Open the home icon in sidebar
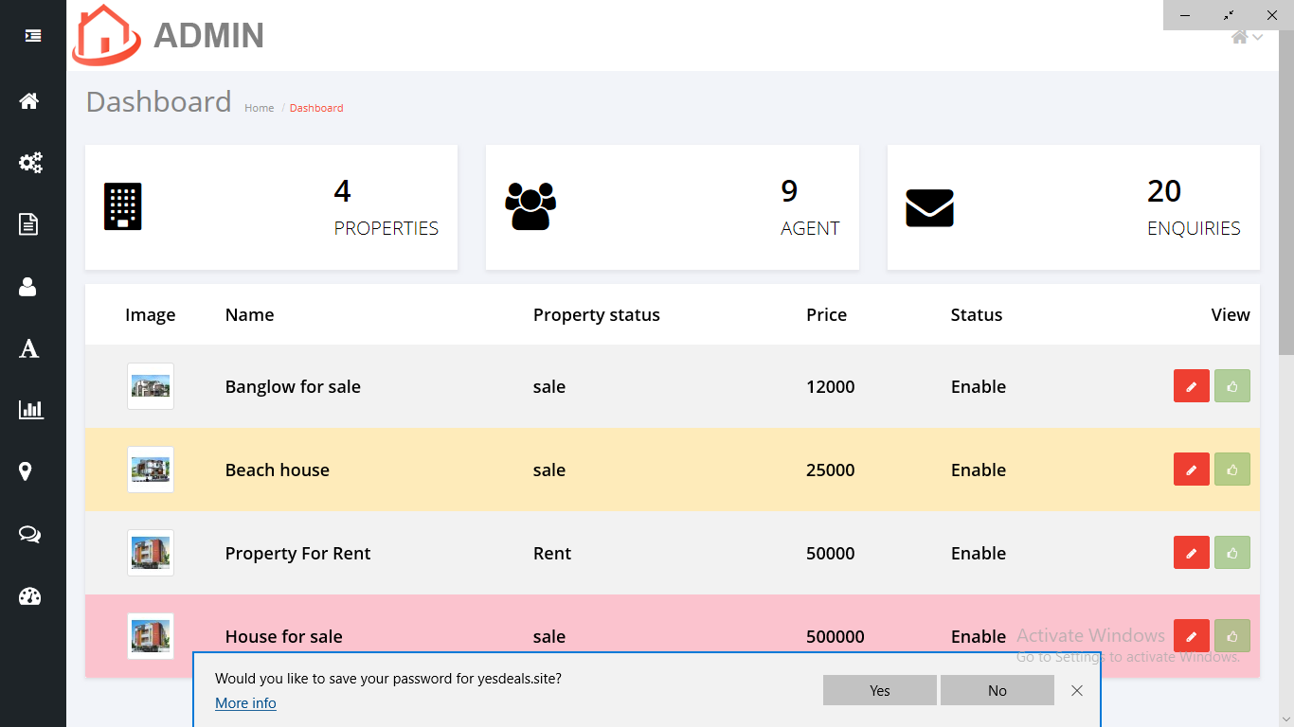1294x727 pixels. (29, 101)
